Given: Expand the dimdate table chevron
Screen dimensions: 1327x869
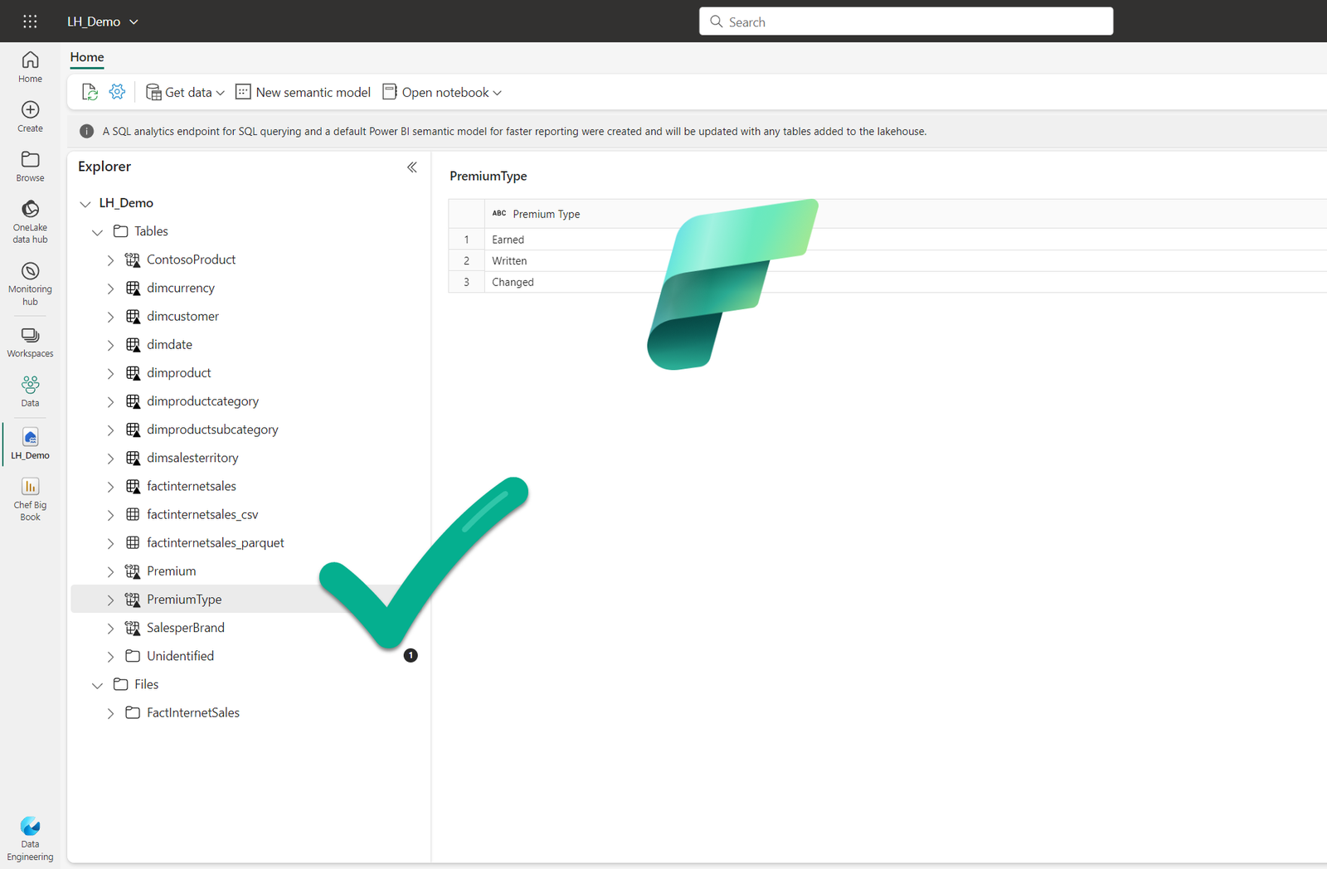Looking at the screenshot, I should [x=110, y=345].
